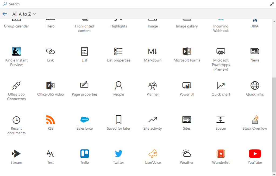Insert the Power BI web part
This screenshot has width=276, height=176.
pyautogui.click(x=187, y=86)
